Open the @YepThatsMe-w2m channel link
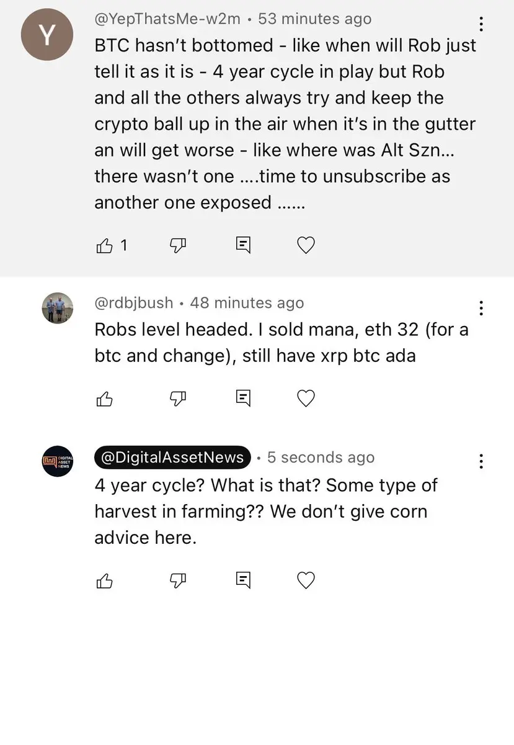 pos(167,19)
